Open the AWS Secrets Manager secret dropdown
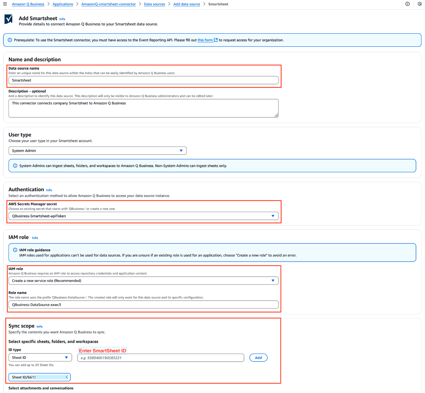 pyautogui.click(x=144, y=216)
